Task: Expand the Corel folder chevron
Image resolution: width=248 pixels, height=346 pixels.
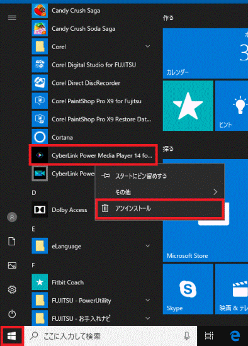Action: tap(147, 47)
